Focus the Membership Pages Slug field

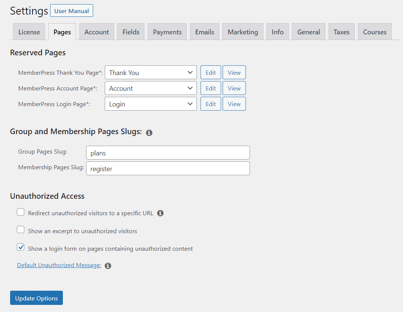click(x=168, y=169)
